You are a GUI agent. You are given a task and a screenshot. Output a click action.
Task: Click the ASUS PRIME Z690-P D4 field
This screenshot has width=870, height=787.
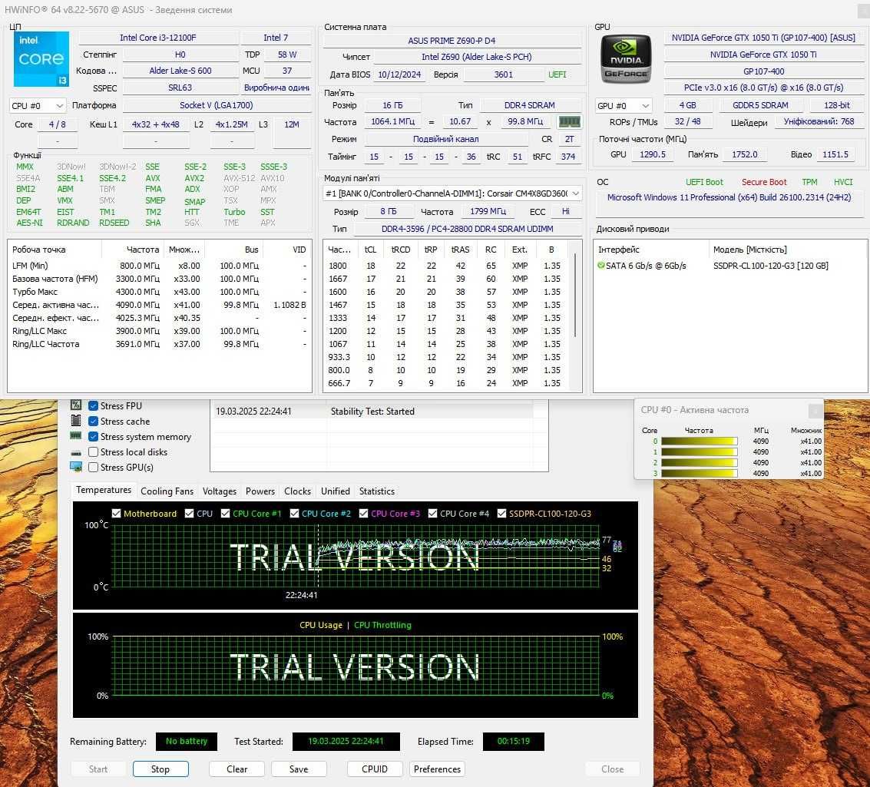click(x=452, y=41)
